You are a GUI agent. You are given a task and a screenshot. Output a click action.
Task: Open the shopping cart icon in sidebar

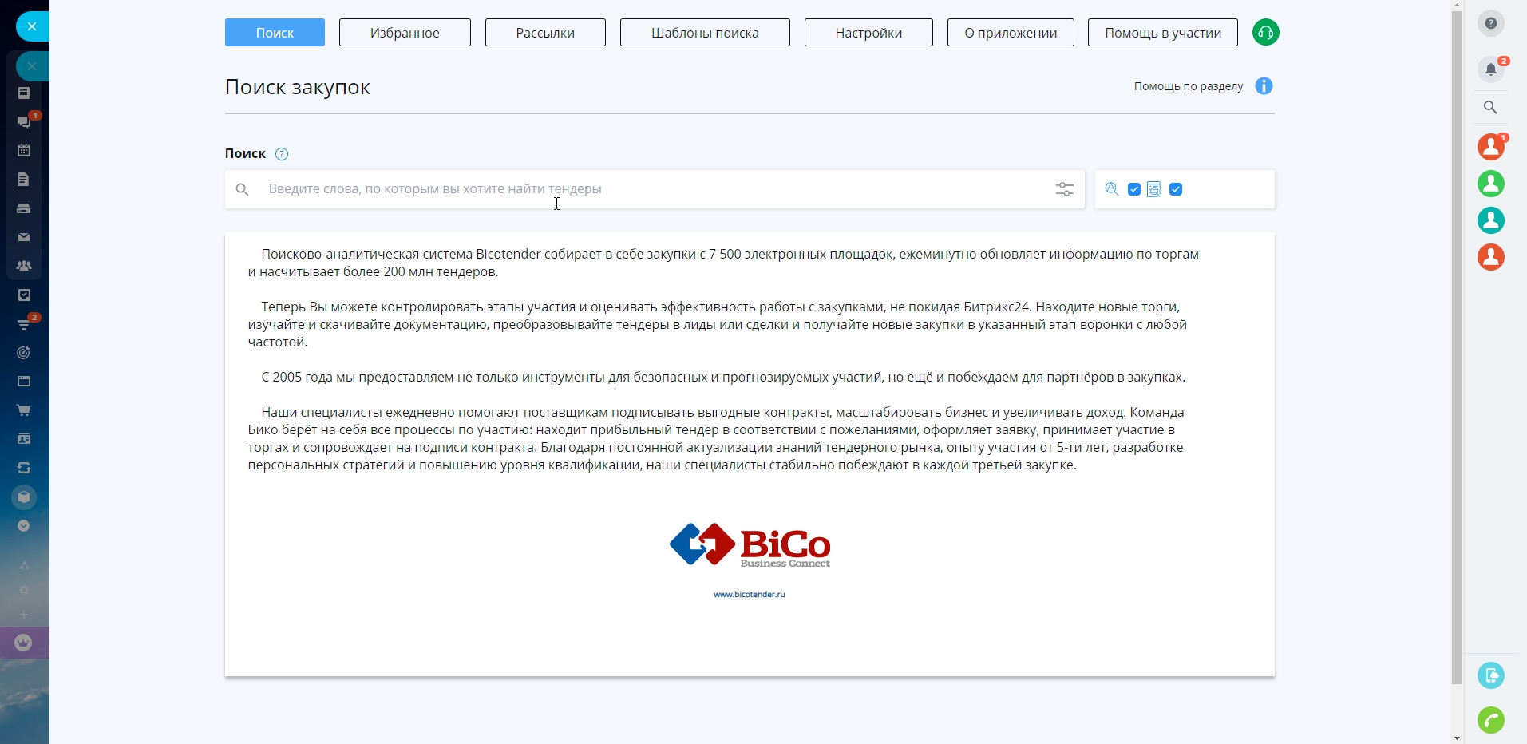coord(24,410)
